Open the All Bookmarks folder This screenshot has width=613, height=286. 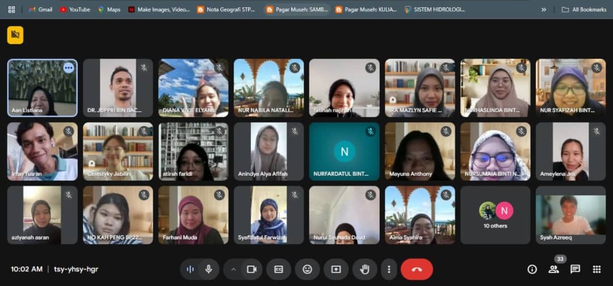(x=583, y=10)
